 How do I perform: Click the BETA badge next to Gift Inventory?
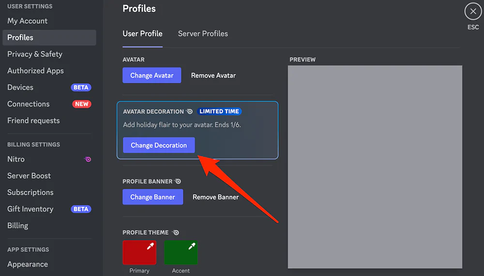coord(81,209)
